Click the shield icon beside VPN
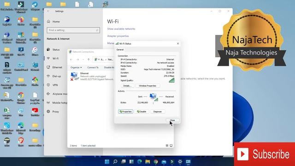The image size is (295, 166). [48, 85]
